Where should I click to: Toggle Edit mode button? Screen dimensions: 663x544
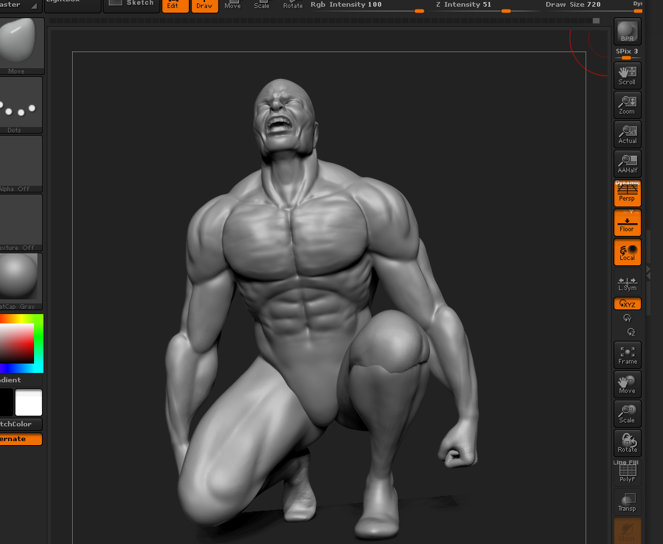coord(175,5)
